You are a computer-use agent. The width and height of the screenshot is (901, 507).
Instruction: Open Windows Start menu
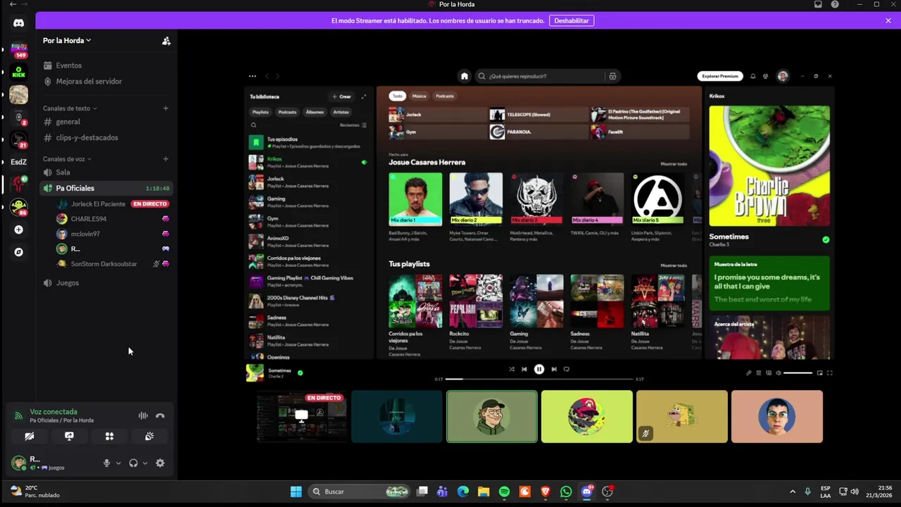tap(296, 492)
